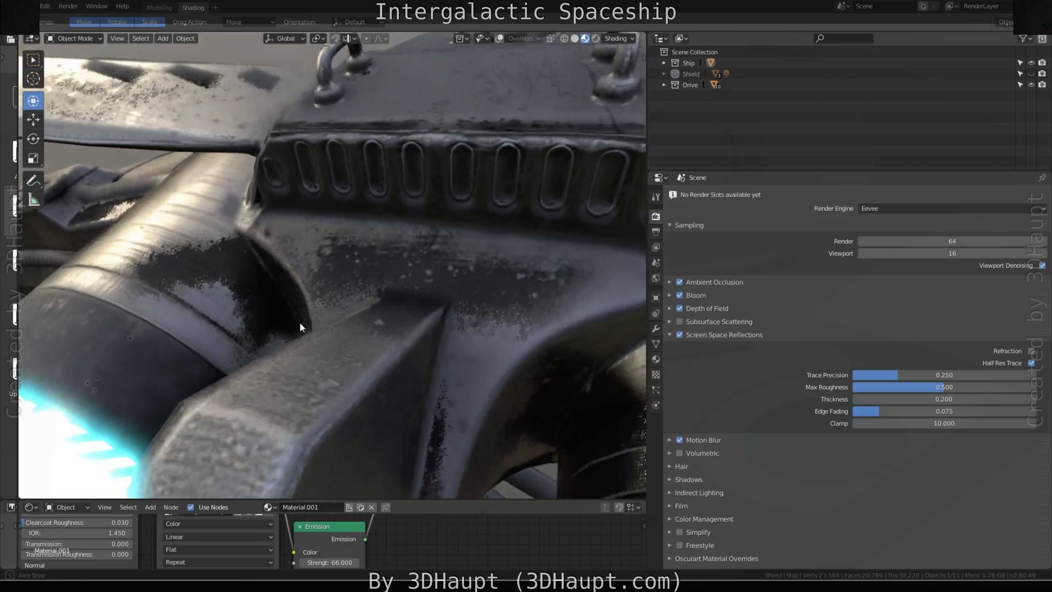This screenshot has width=1052, height=592.
Task: Select the 3D Cursor tool
Action: (x=33, y=78)
